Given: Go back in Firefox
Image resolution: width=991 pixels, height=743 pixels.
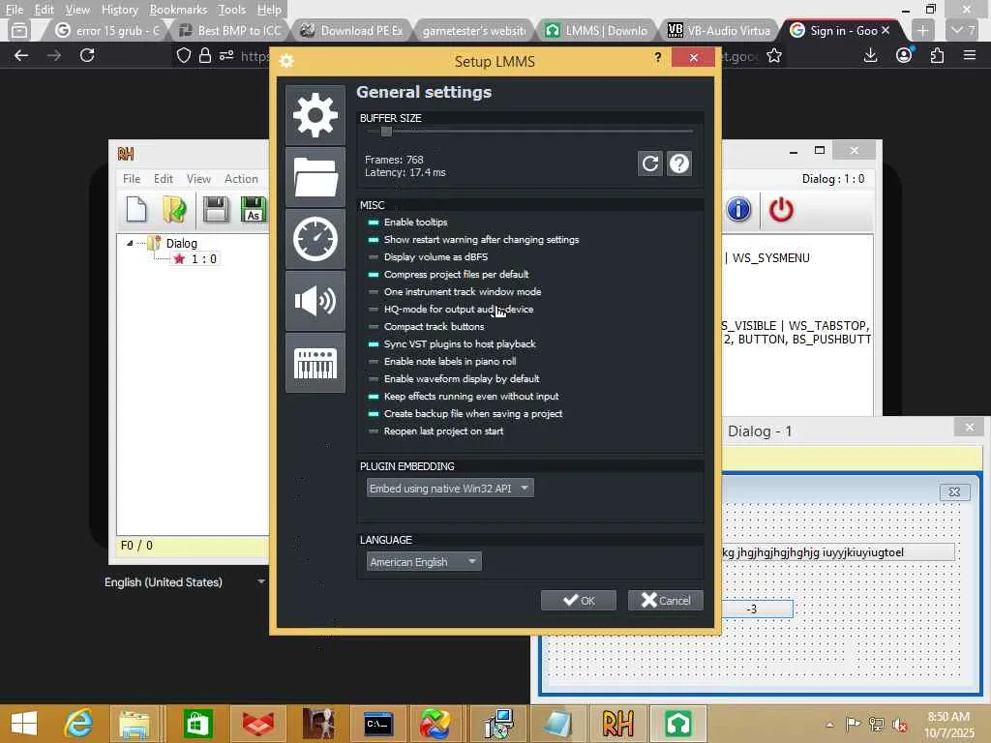Looking at the screenshot, I should pyautogui.click(x=21, y=55).
